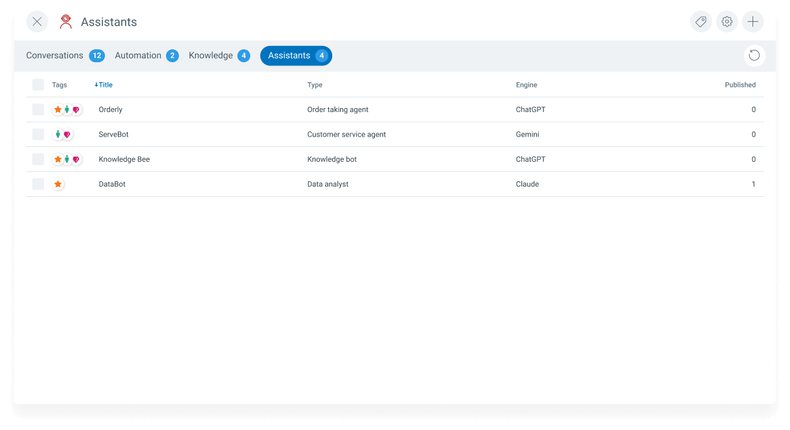
Task: Select the Assistants tab
Action: coord(296,56)
